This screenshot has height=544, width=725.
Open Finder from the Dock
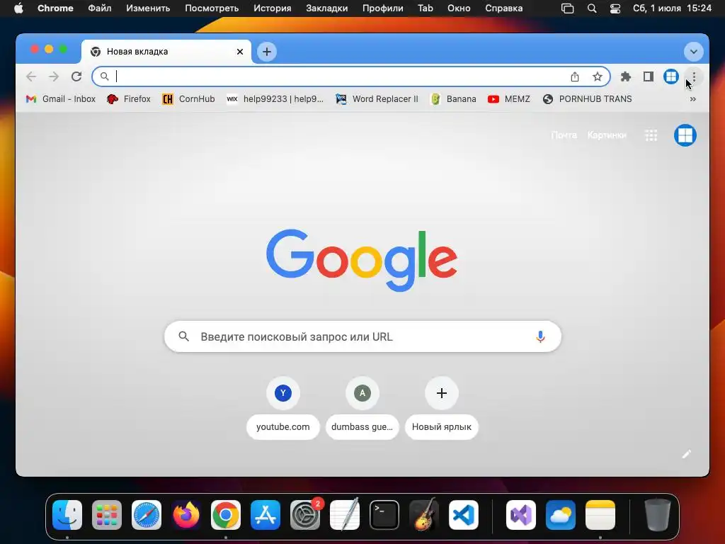coord(67,515)
